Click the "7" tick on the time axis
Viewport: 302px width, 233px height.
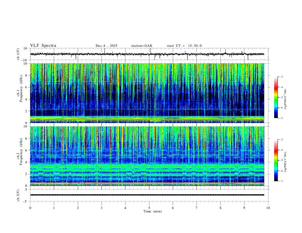tap(197, 208)
